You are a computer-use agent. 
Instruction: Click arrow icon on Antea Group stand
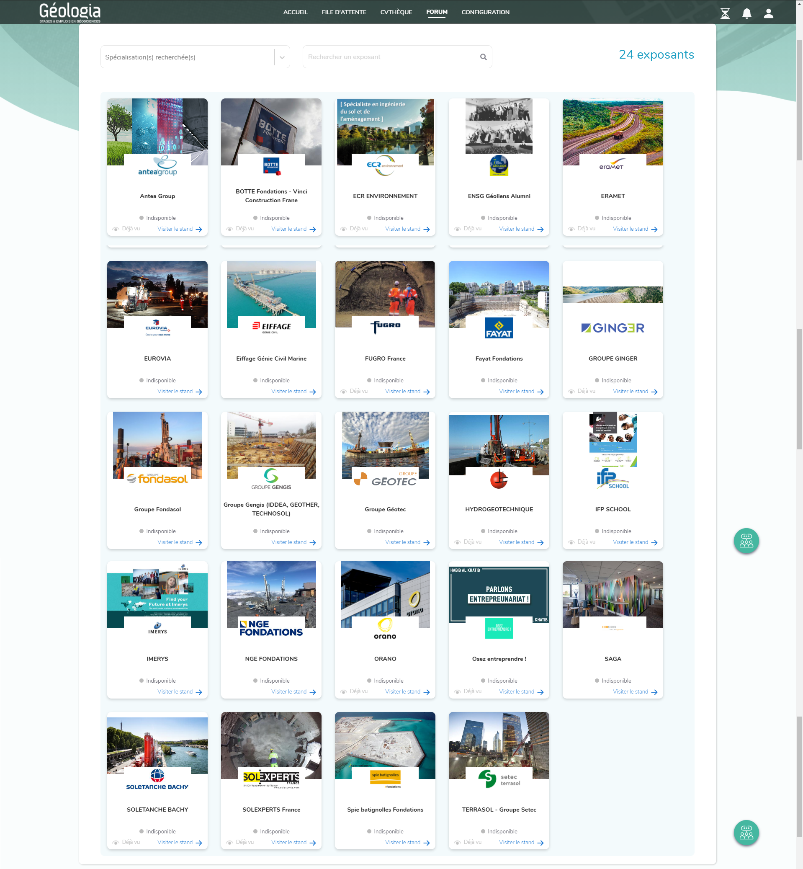click(199, 229)
